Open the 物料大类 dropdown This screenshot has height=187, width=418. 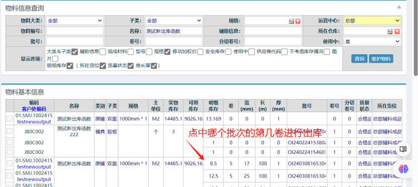[75, 21]
